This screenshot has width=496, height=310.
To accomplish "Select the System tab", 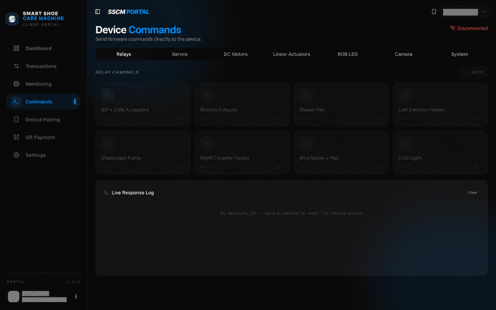I will (x=459, y=54).
